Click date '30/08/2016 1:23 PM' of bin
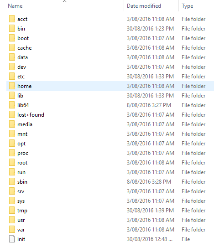Screen dimensions: 214x247 coord(150,29)
